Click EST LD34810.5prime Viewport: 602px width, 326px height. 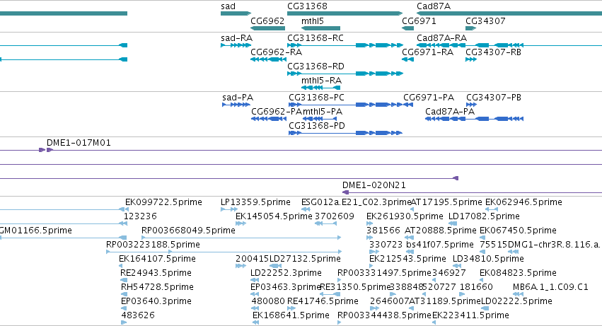(x=456, y=267)
